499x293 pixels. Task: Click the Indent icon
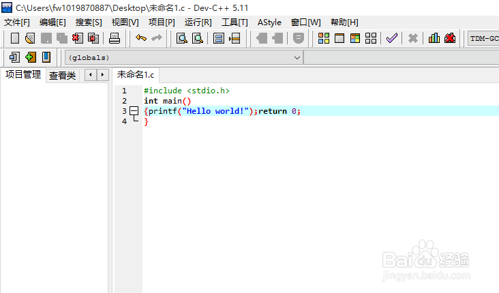click(x=262, y=38)
